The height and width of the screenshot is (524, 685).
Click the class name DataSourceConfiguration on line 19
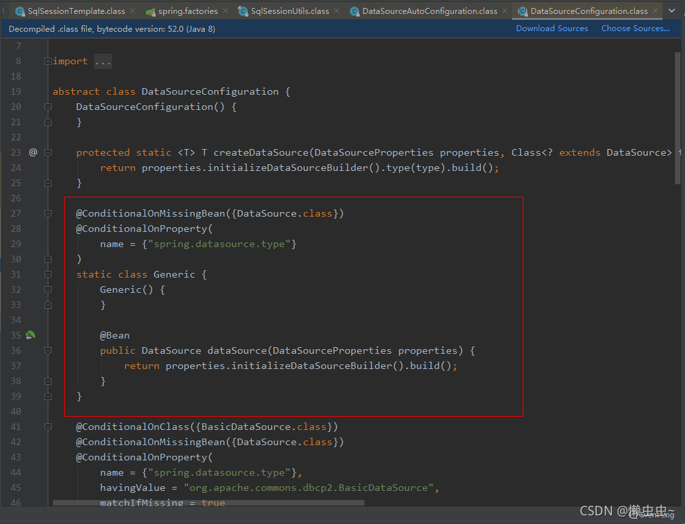(x=210, y=91)
